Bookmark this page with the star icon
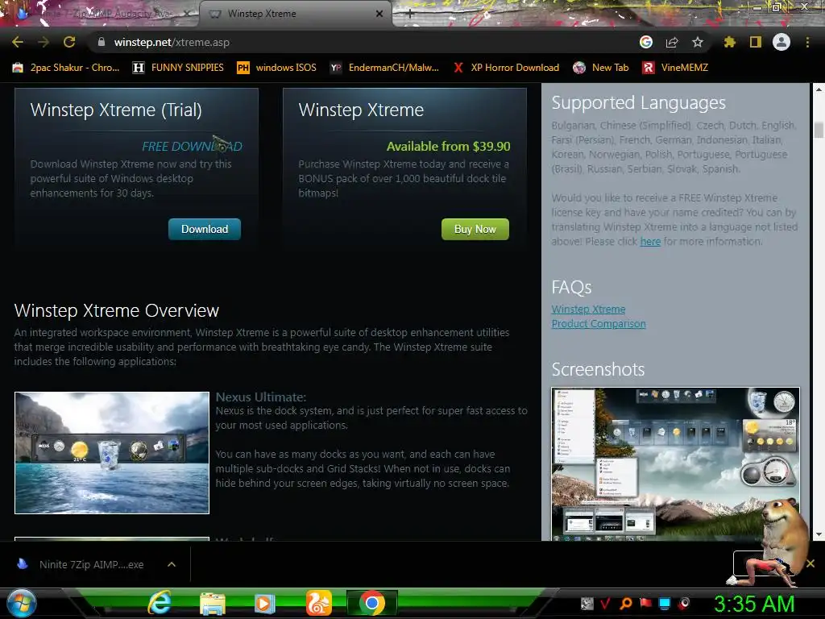This screenshot has height=619, width=825. click(x=698, y=42)
